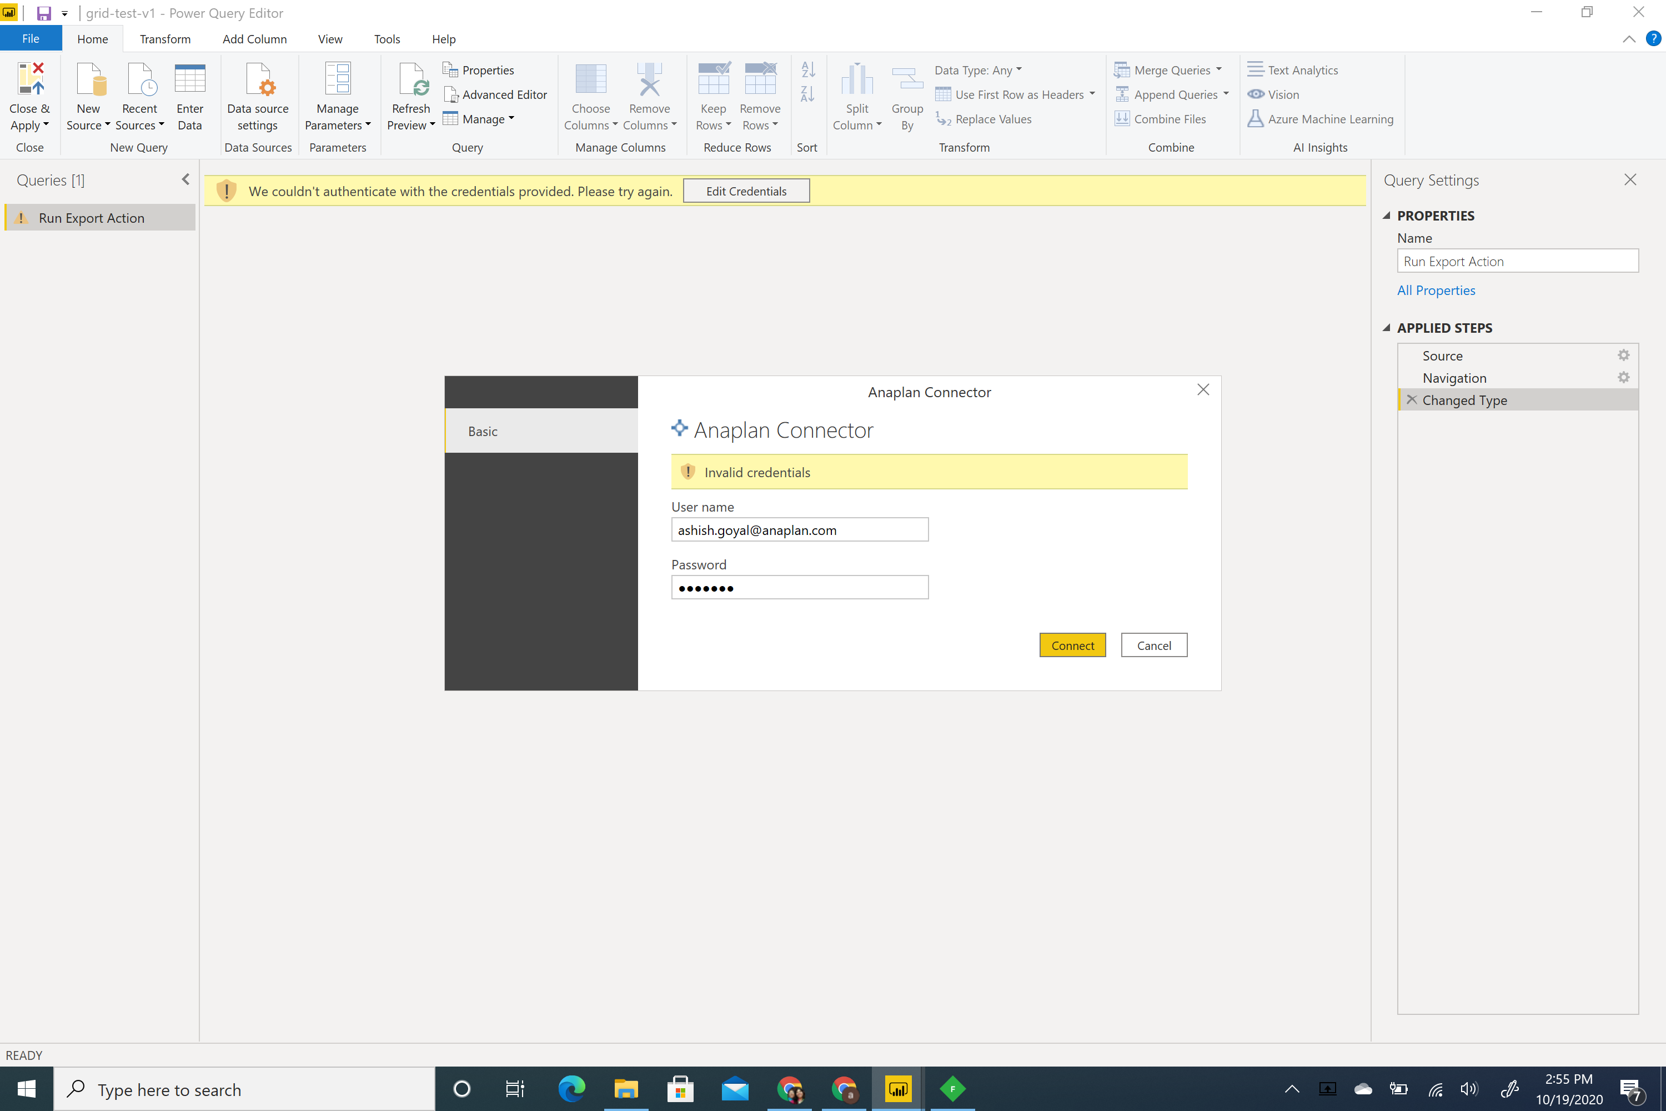Open Vision AI insight
The height and width of the screenshot is (1111, 1666).
point(1273,94)
